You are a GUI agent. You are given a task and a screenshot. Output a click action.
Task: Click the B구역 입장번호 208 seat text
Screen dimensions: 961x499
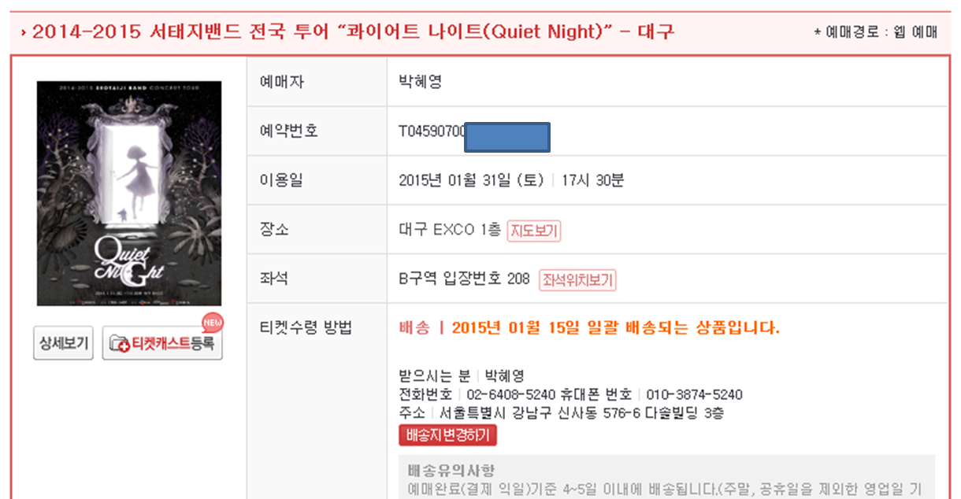(464, 279)
